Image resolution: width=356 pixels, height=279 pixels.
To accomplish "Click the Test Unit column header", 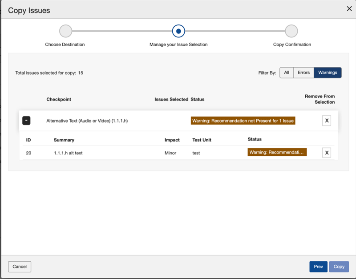I will click(x=202, y=140).
